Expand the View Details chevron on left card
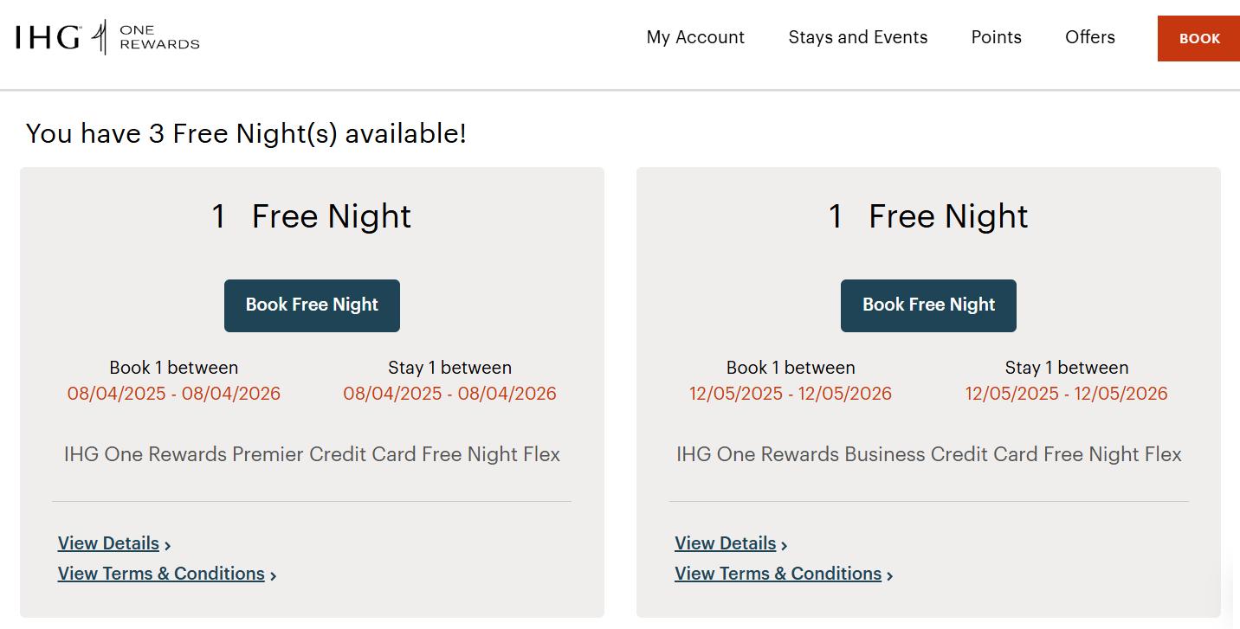The height and width of the screenshot is (629, 1240). pos(167,544)
